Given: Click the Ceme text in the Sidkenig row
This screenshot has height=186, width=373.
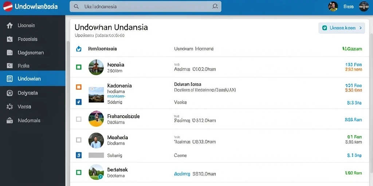Looking at the screenshot, I should click(180, 155).
